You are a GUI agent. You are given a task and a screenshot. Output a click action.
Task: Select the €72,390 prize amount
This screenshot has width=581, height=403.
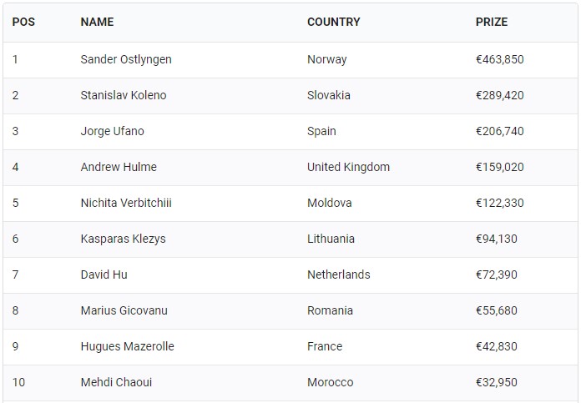coord(496,275)
